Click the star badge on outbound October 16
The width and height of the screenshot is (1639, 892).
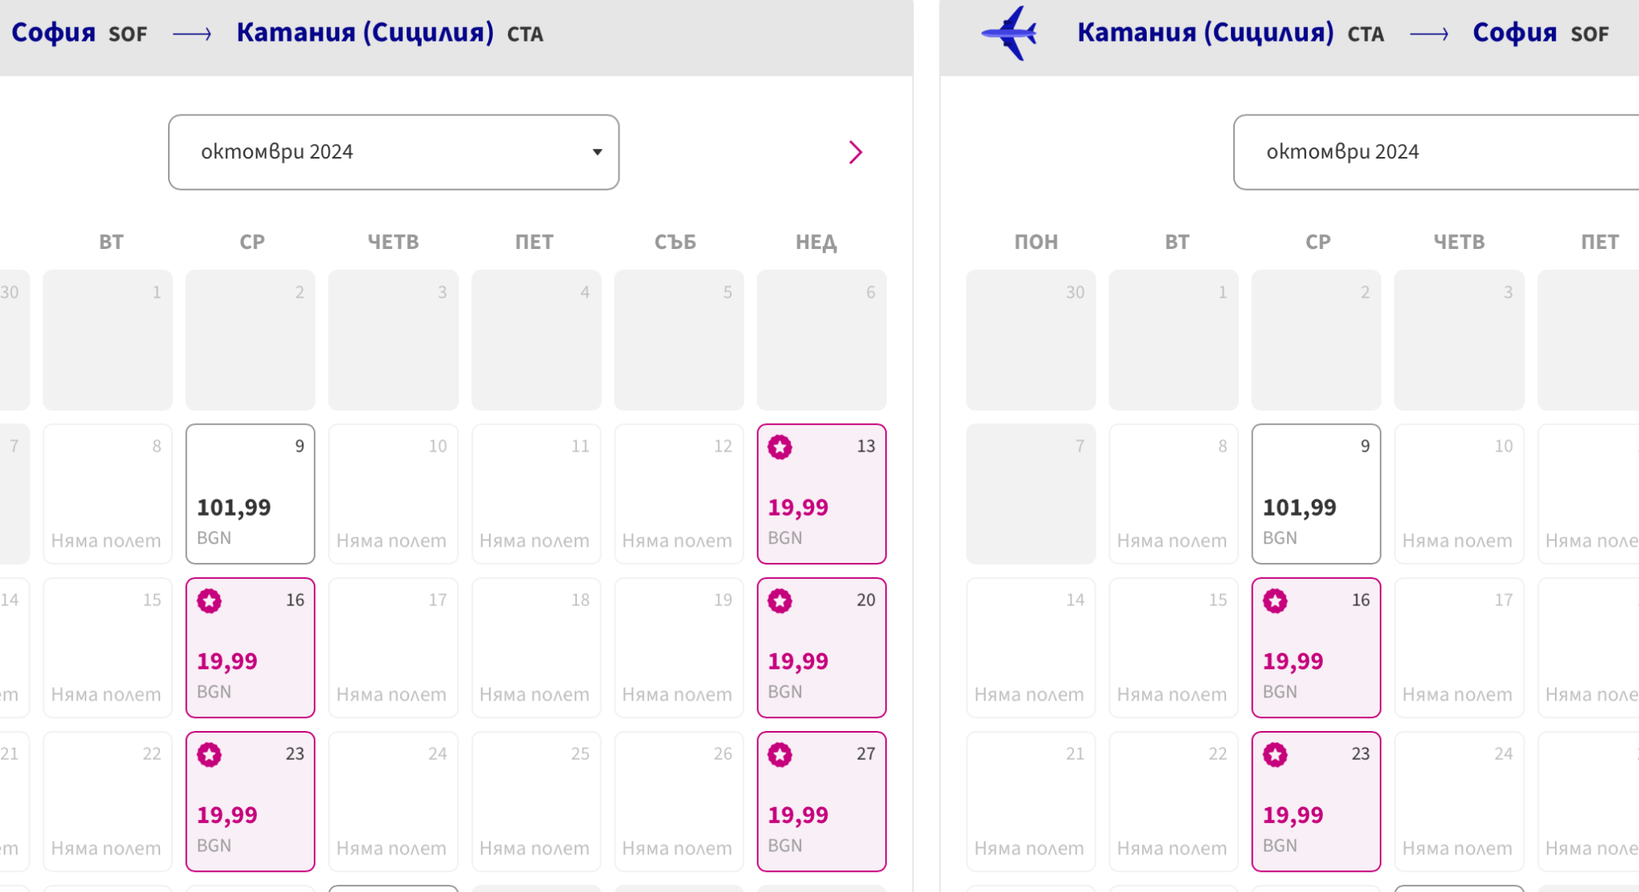pyautogui.click(x=210, y=601)
